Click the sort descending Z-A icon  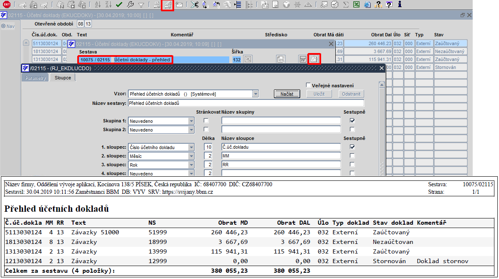[109, 5]
